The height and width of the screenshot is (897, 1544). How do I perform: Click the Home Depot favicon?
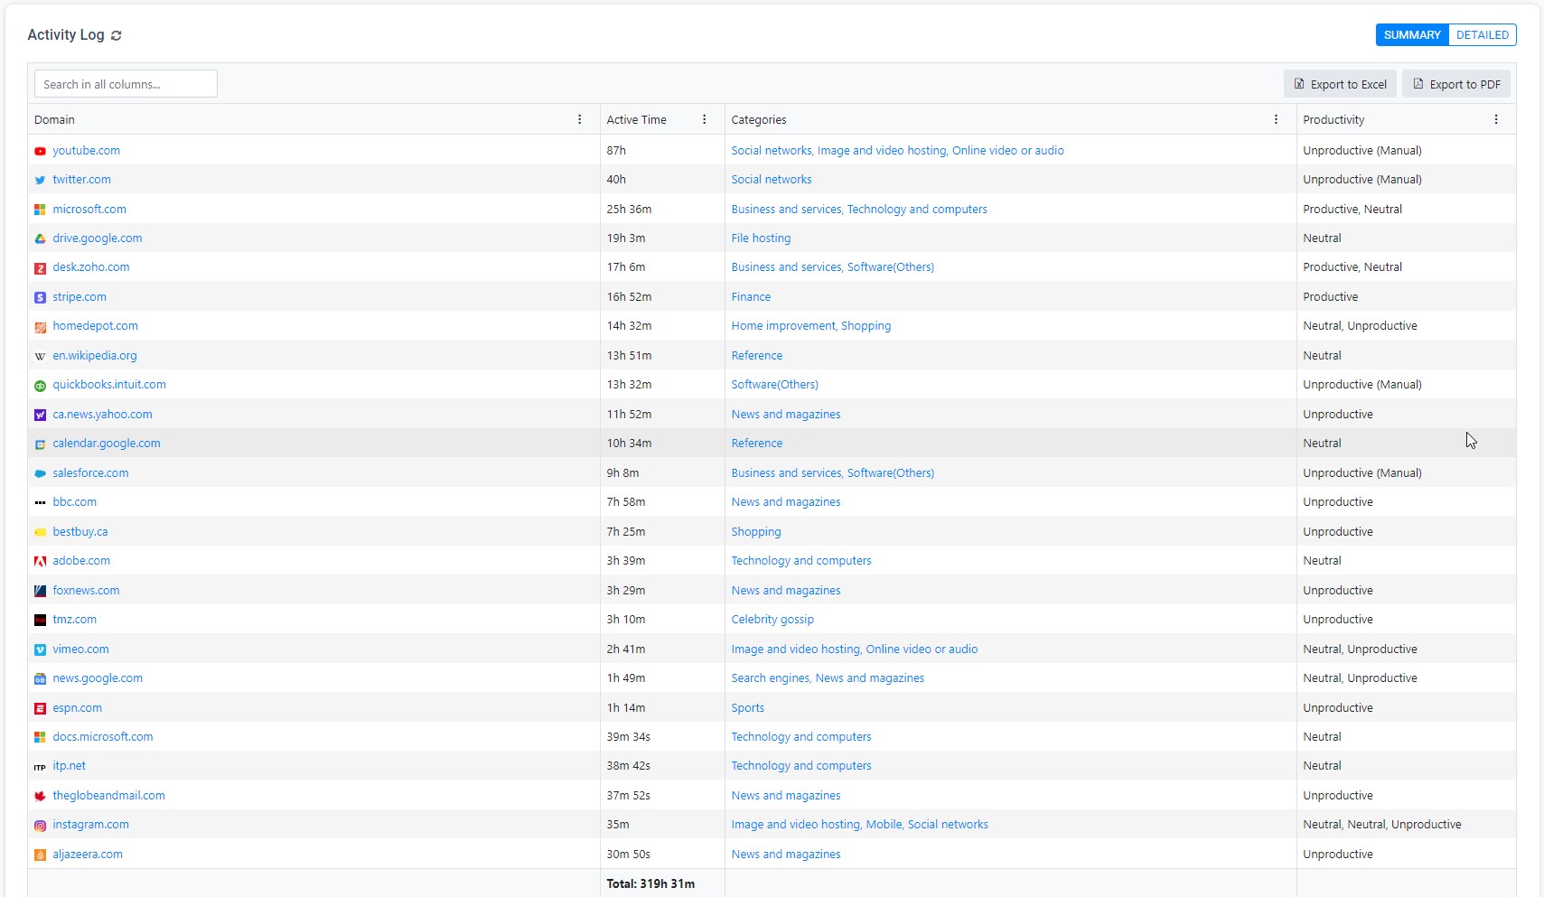tap(40, 327)
